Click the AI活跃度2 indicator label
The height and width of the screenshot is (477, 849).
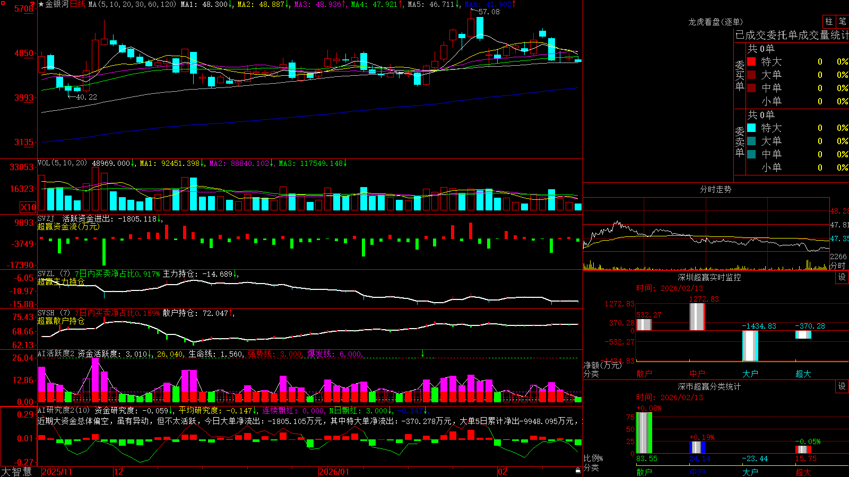point(56,354)
